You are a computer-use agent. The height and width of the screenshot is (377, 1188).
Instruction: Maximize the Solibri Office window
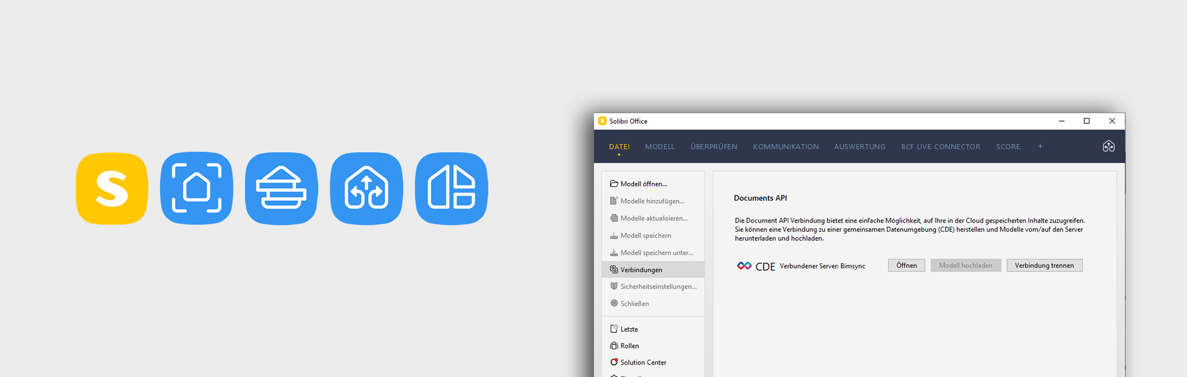click(1086, 121)
